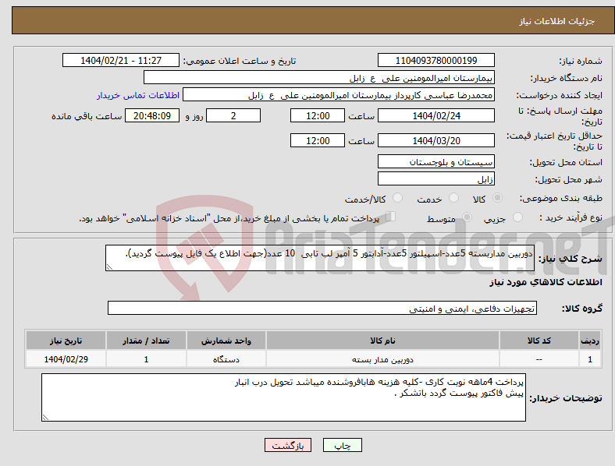This screenshot has height=466, width=615.
Task: Click the گروه کالا label
Action: pyautogui.click(x=582, y=309)
